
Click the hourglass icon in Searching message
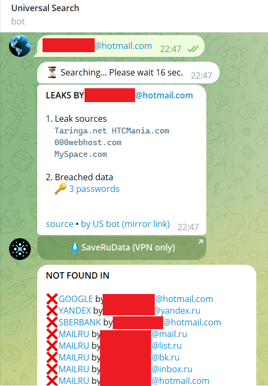pyautogui.click(x=52, y=72)
